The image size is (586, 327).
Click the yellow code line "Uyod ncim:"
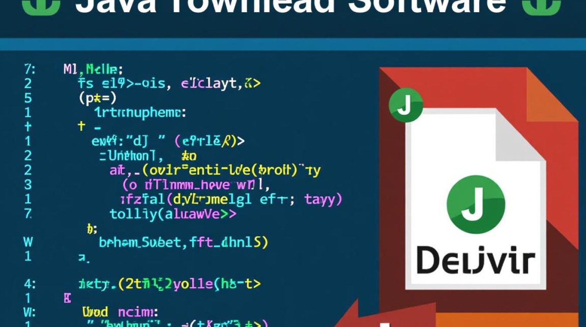[121, 311]
